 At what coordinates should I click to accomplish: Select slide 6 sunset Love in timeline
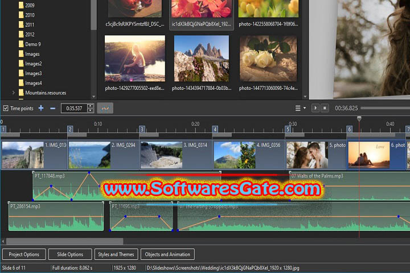click(376, 155)
